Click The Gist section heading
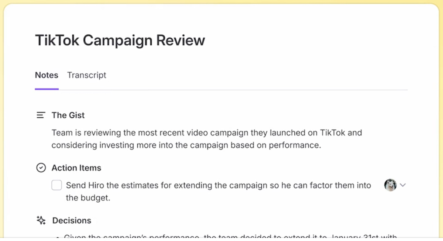The image size is (443, 241). point(68,115)
